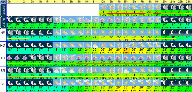Click NE 23h clear moon icon
This screenshot has height=92, width=192.
pos(188,32)
